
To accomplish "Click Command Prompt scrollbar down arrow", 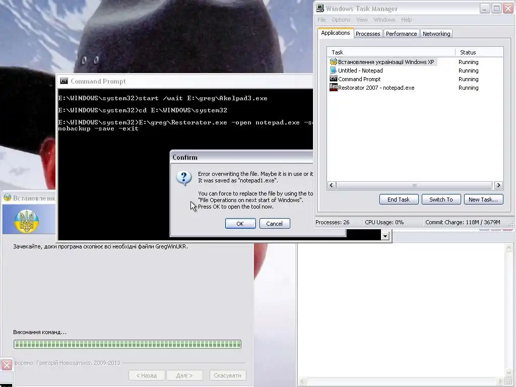I will 385,236.
